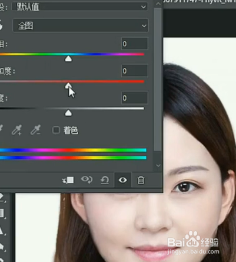
Task: Click the panel scrollbar up arrow
Action: click(x=158, y=4)
